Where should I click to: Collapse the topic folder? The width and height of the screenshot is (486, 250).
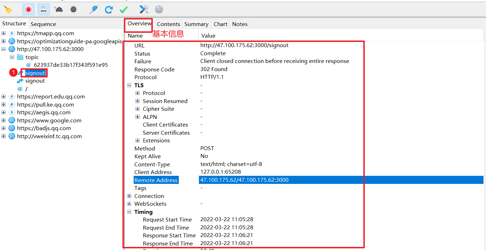(12, 57)
